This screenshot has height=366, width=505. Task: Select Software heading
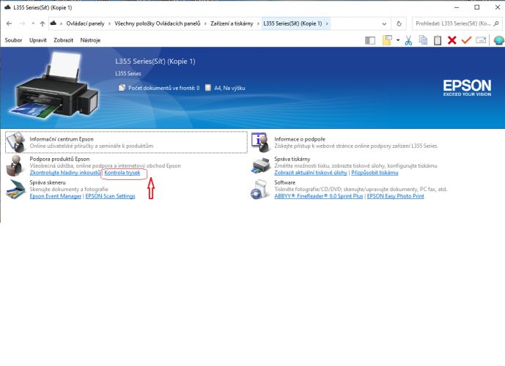284,182
